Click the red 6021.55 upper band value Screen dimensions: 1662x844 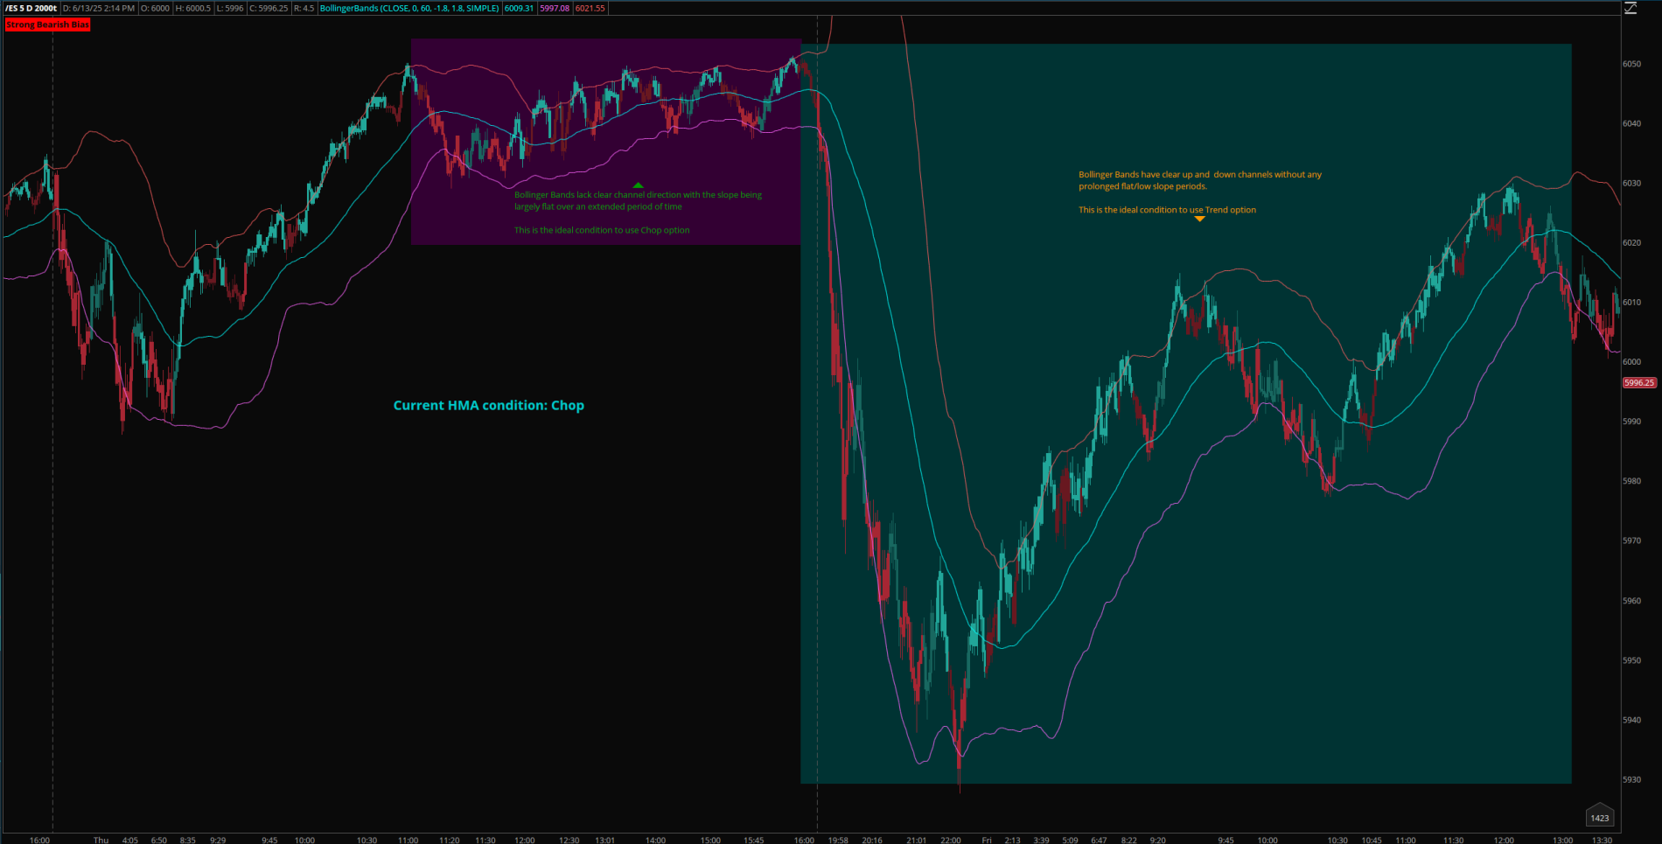tap(590, 8)
